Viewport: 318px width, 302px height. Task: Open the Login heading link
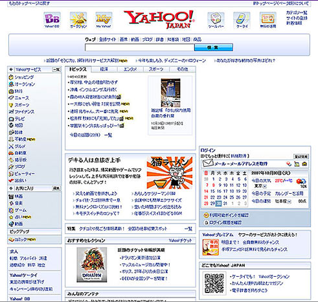click(x=208, y=150)
